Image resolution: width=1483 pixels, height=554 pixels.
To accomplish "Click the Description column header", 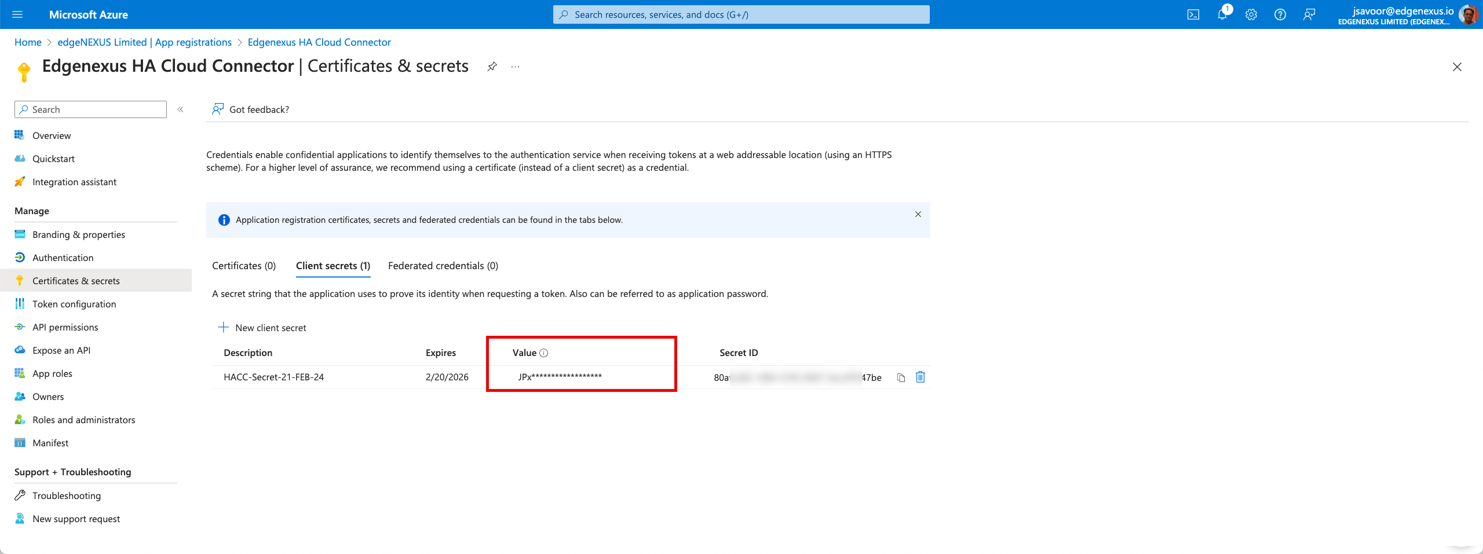I will pyautogui.click(x=248, y=353).
